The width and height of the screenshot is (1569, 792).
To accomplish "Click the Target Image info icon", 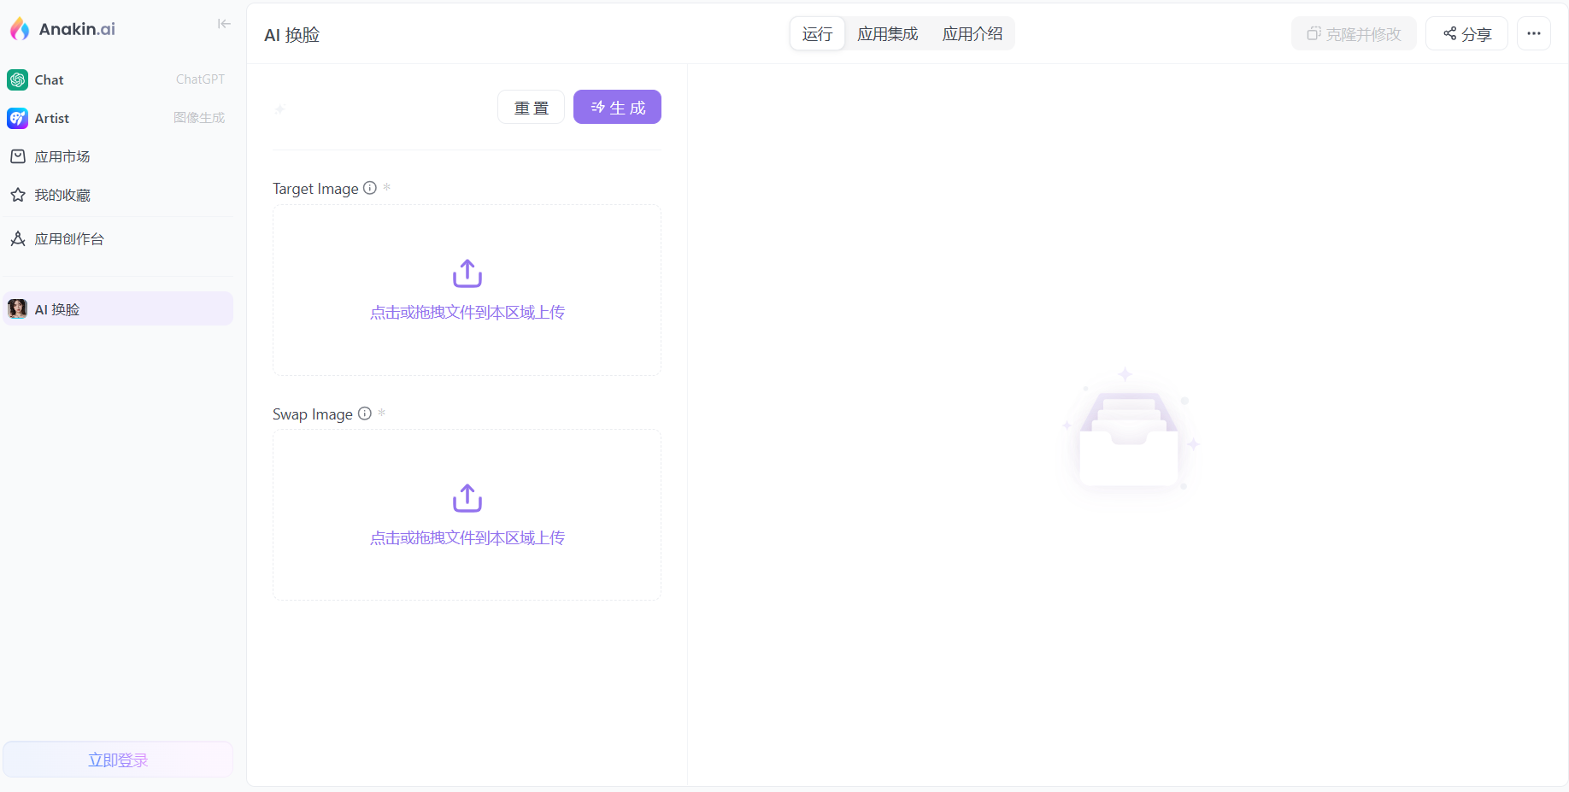I will pyautogui.click(x=370, y=188).
